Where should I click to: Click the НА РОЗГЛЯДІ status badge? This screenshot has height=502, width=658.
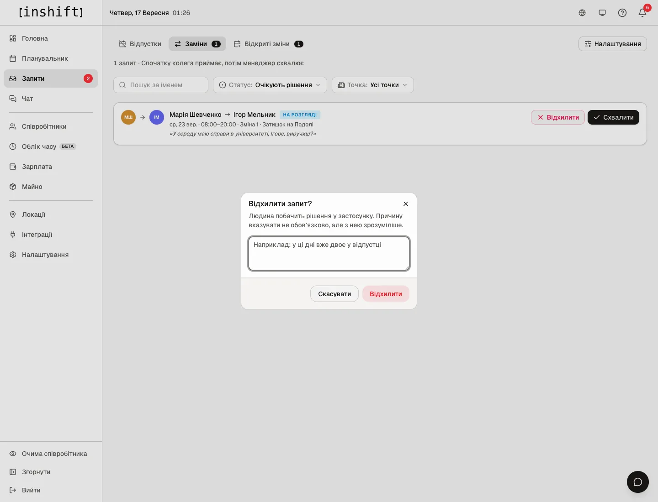300,115
